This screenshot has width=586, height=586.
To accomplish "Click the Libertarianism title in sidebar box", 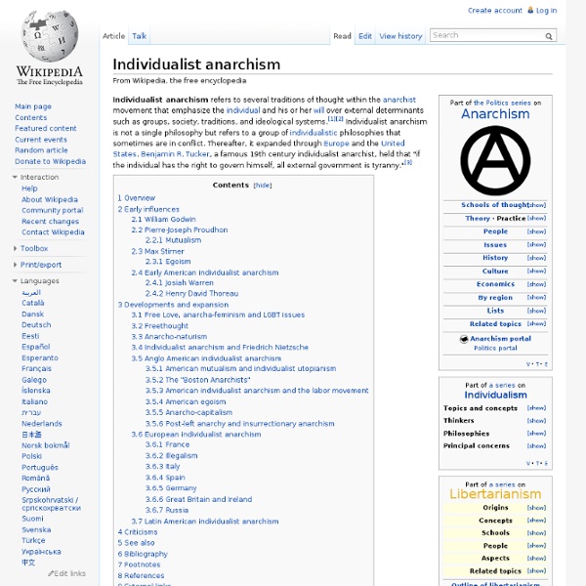I will tap(495, 494).
